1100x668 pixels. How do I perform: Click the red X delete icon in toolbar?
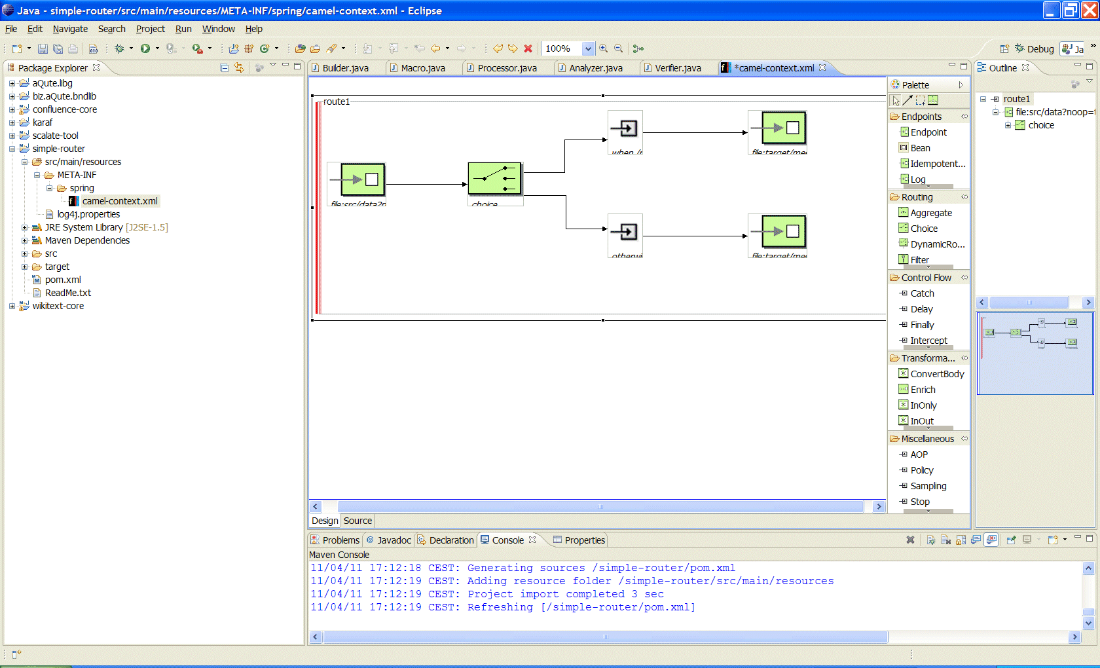[x=528, y=48]
